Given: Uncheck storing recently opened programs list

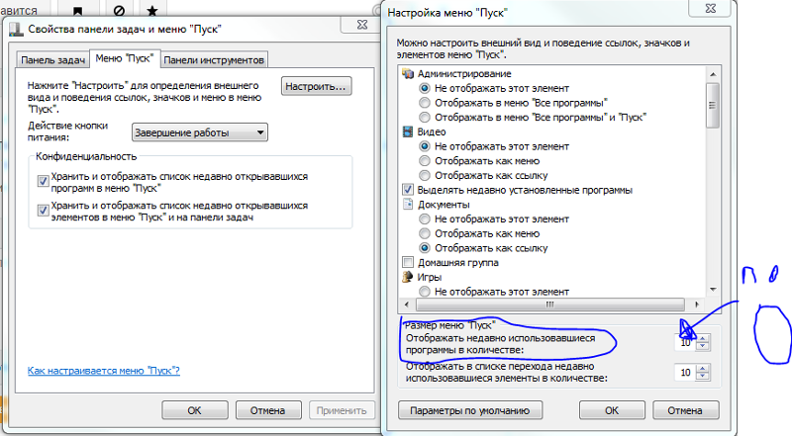Looking at the screenshot, I should (x=43, y=180).
